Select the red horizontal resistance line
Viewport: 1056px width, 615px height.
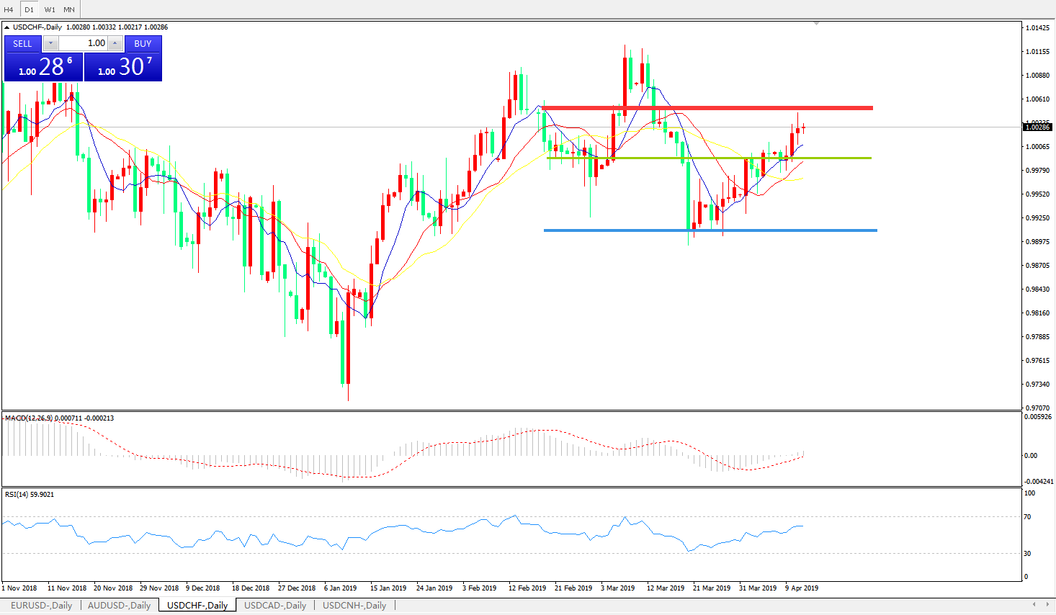[x=706, y=108]
